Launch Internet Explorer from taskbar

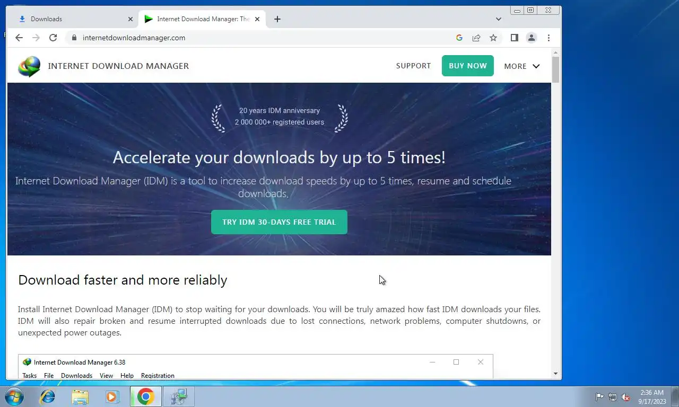(x=48, y=396)
